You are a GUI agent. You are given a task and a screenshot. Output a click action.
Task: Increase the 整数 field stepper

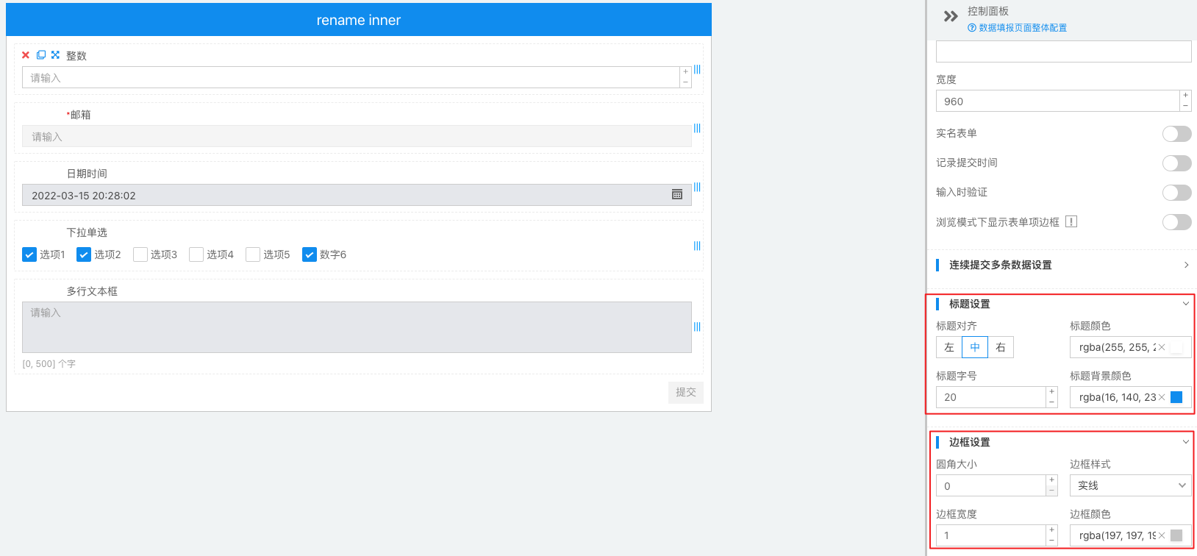(685, 72)
